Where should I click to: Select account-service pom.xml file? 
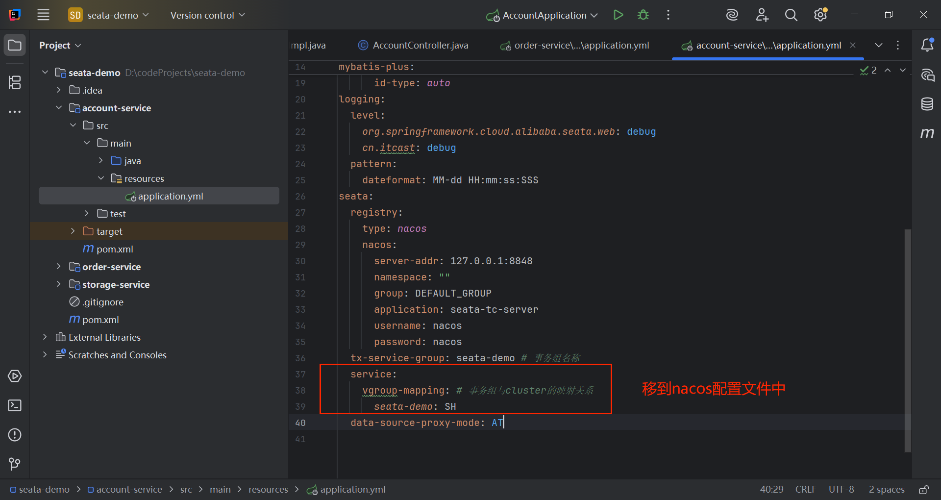108,249
